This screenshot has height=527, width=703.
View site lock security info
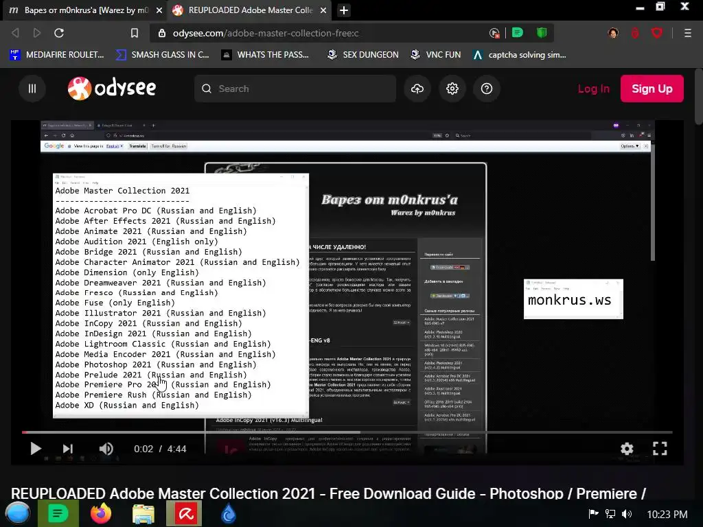click(x=162, y=33)
